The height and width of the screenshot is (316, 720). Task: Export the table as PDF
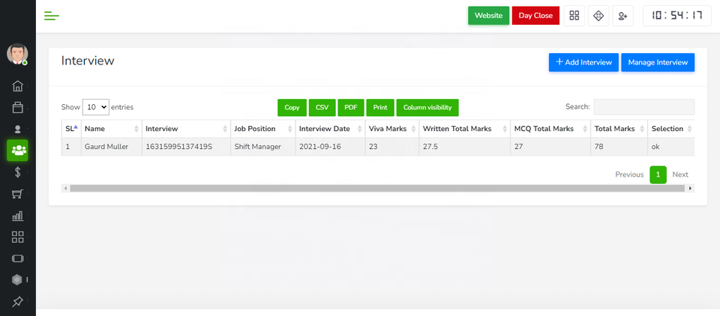pos(350,107)
